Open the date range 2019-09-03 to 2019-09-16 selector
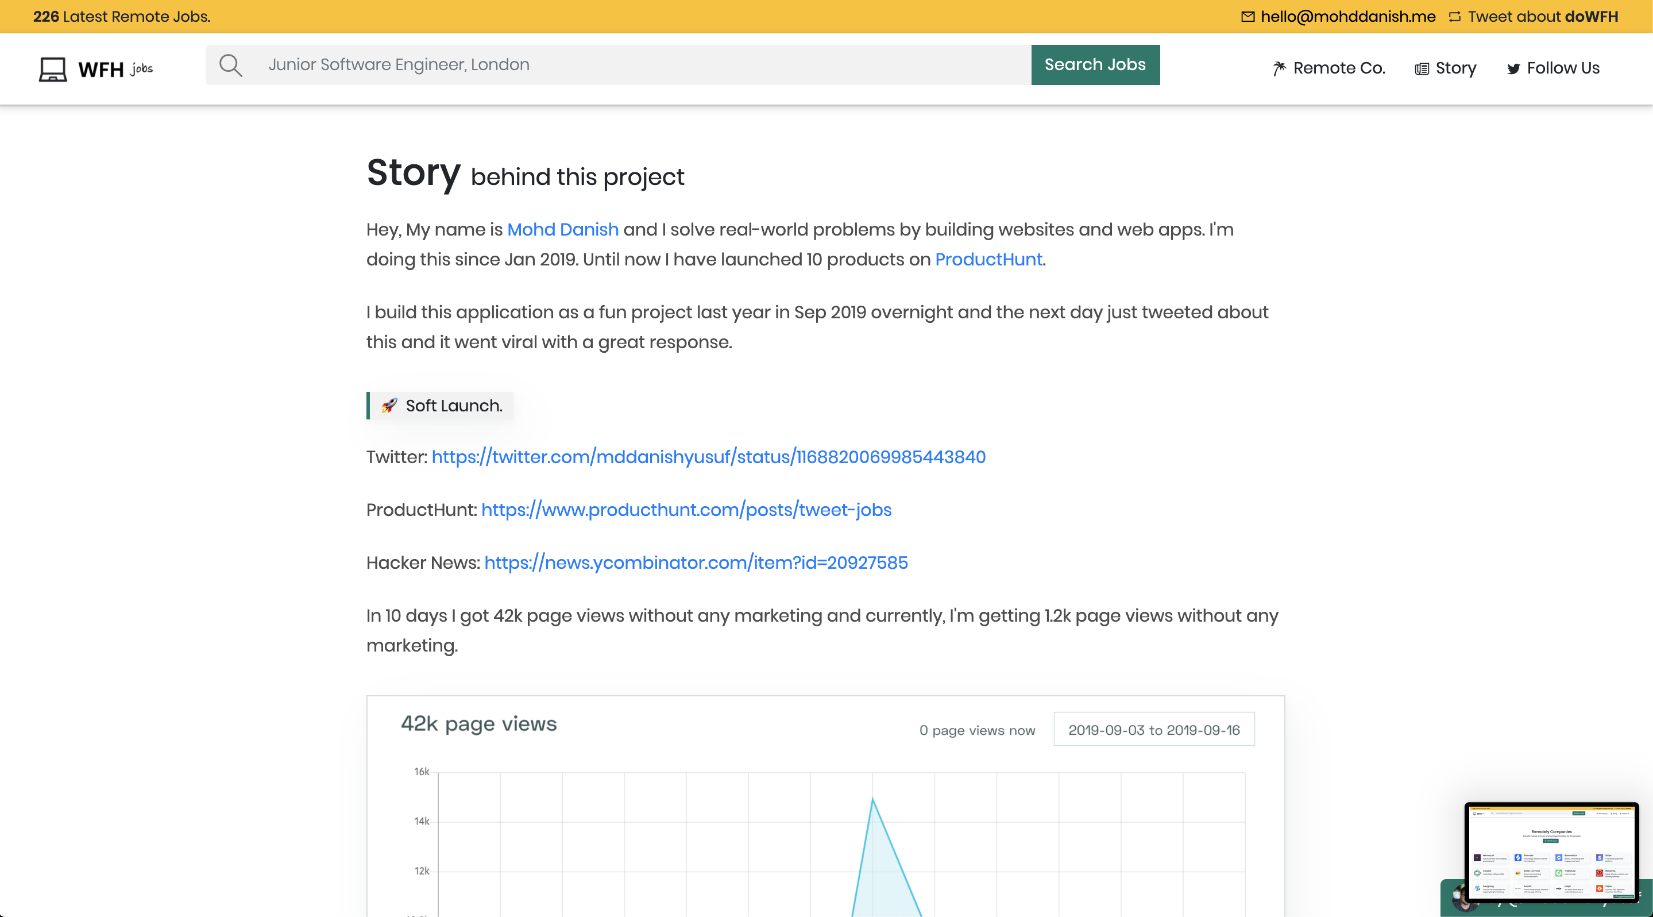 click(x=1153, y=730)
